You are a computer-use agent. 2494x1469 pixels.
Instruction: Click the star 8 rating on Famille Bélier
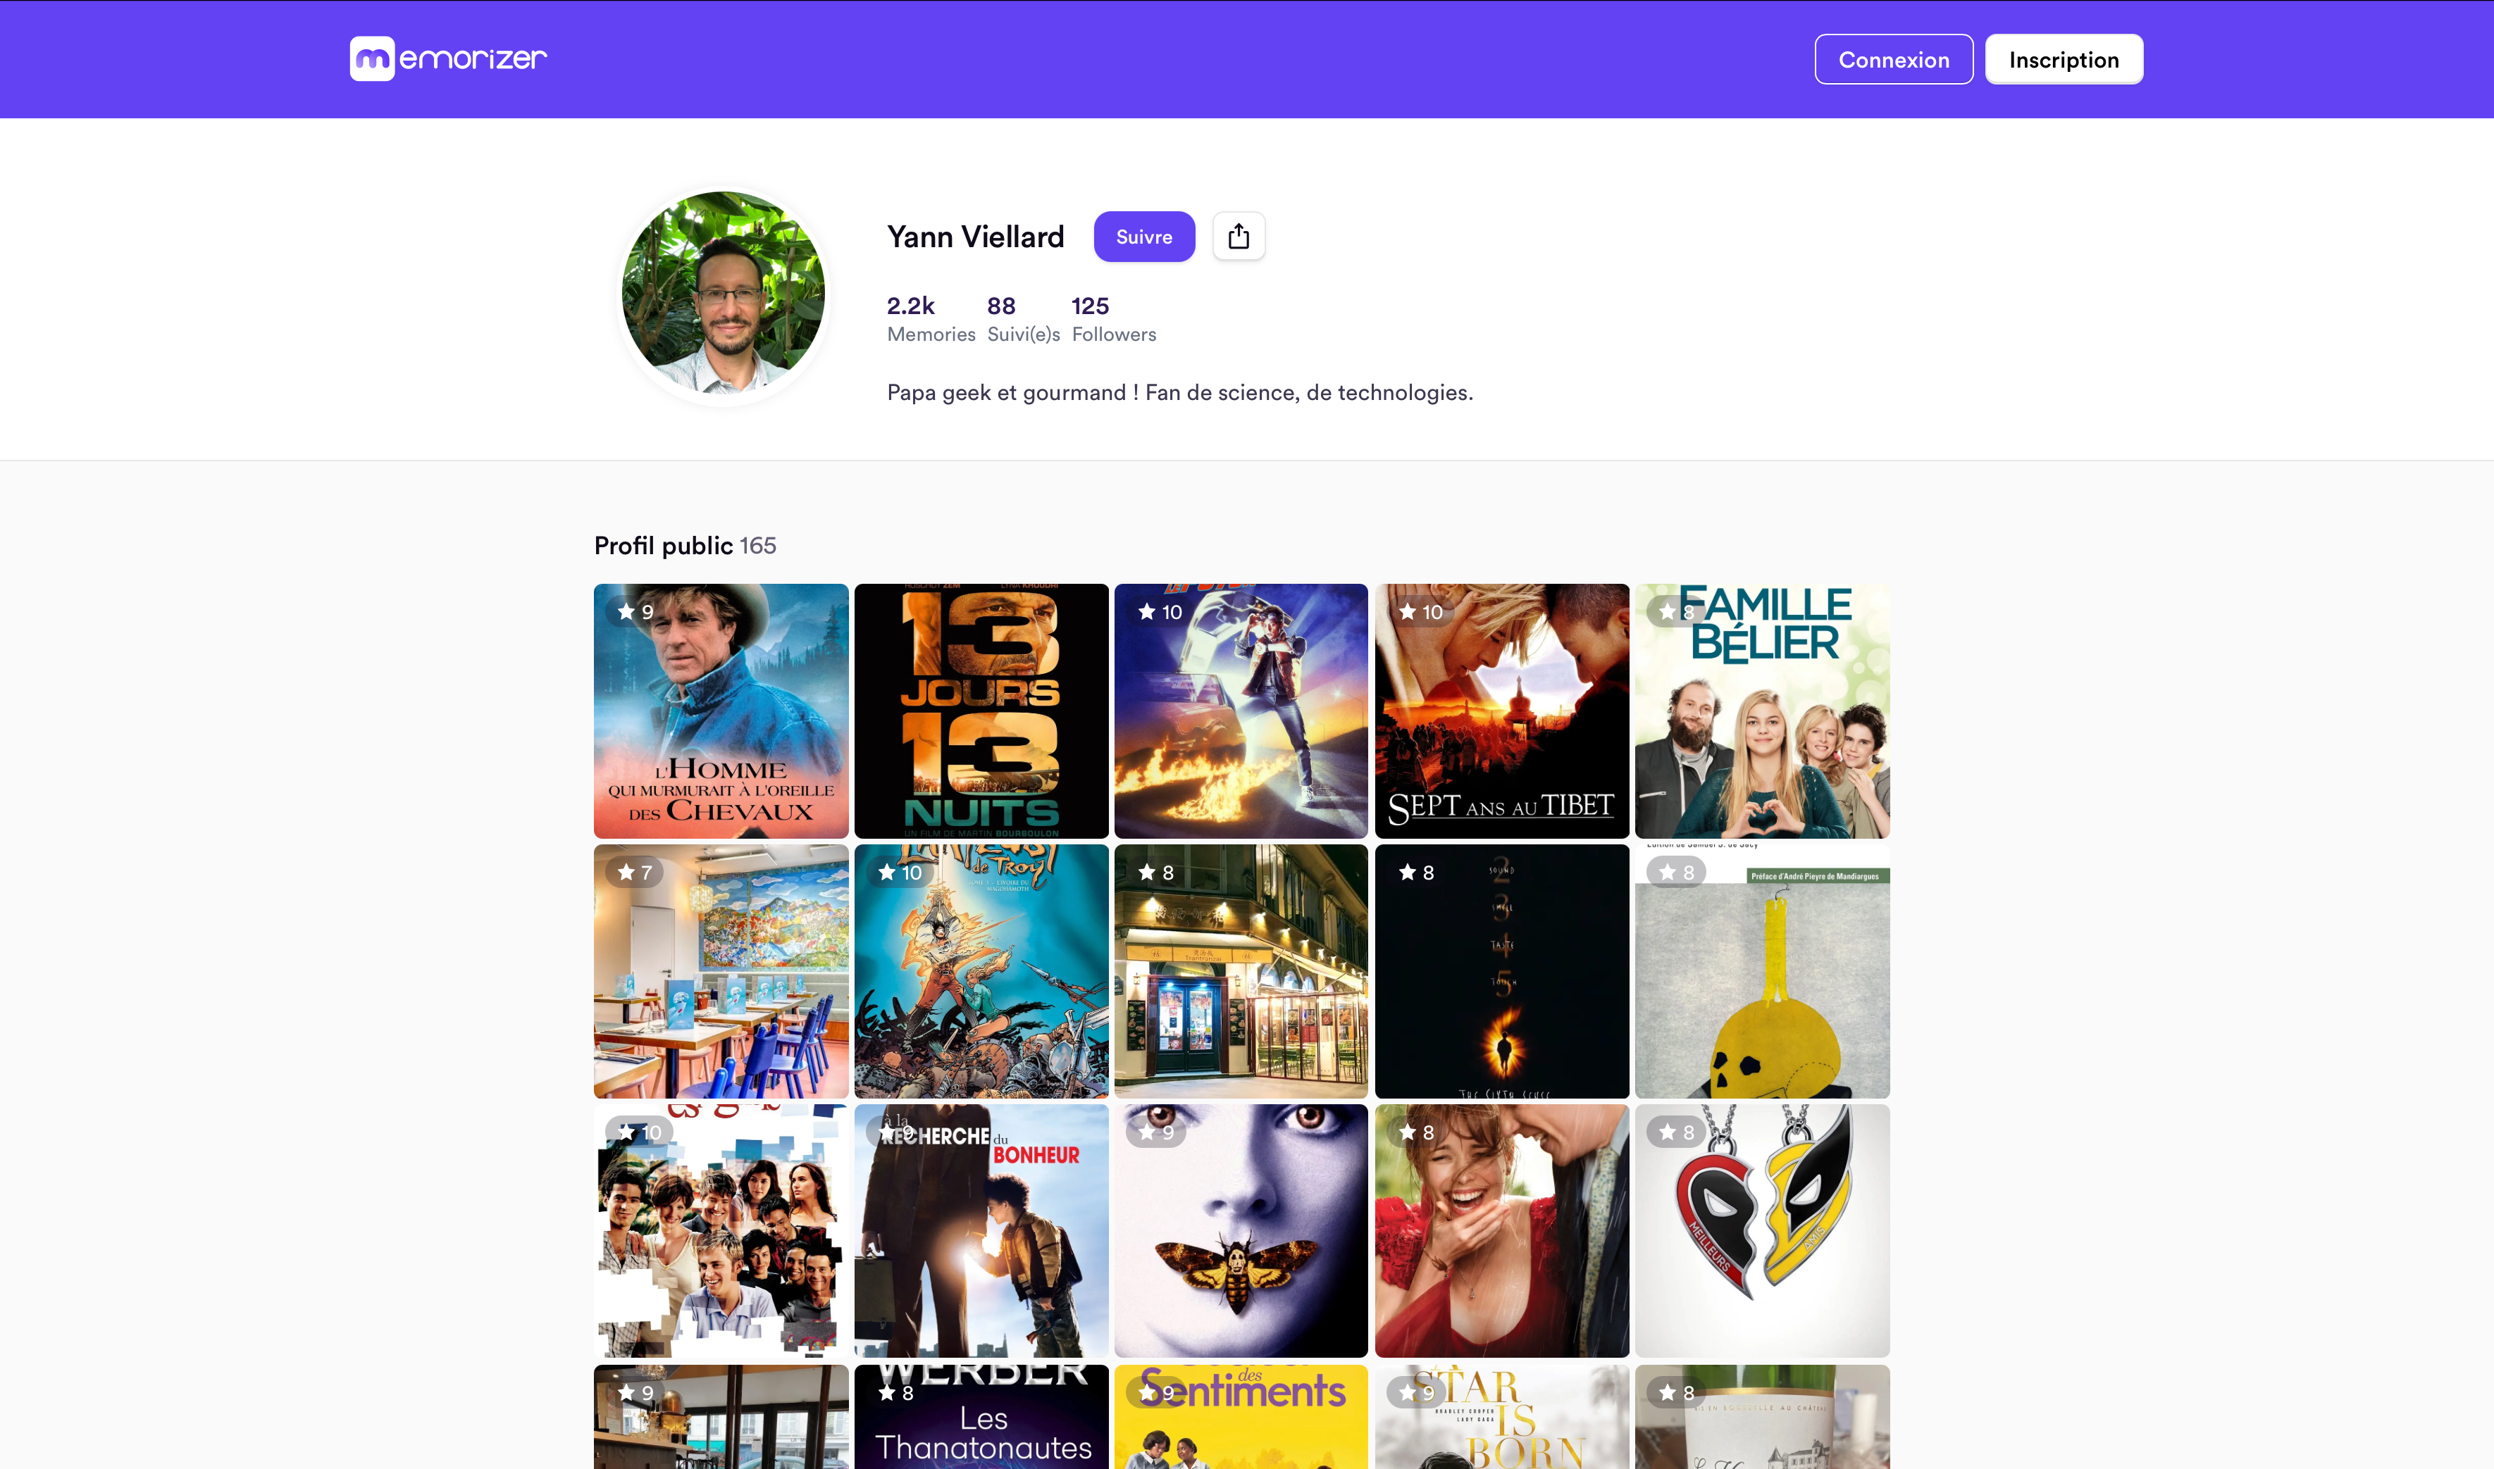click(1676, 612)
